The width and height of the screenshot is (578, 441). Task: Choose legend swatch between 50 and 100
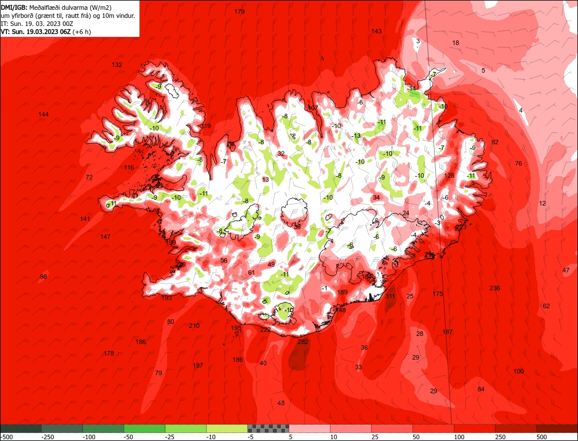[x=433, y=428]
